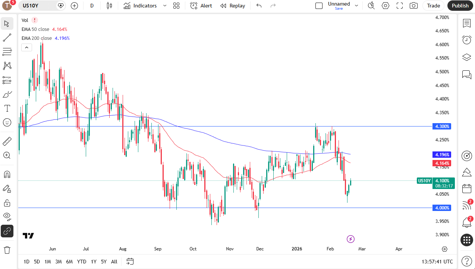Open the notifications bell
475x269 pixels.
coord(467,222)
